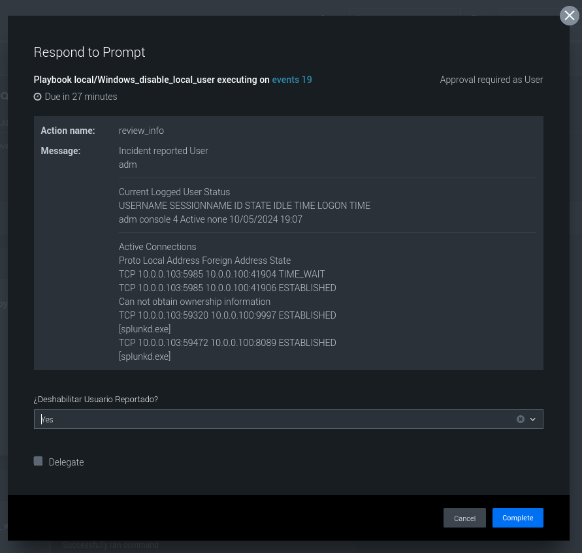Click the Action name label

[68, 131]
